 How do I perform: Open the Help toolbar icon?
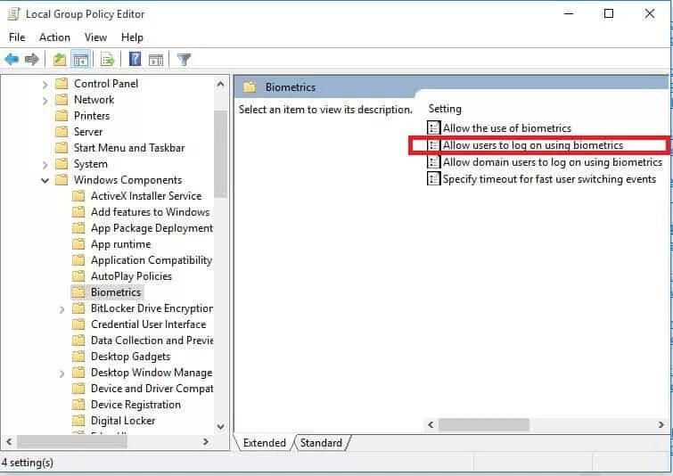(135, 59)
